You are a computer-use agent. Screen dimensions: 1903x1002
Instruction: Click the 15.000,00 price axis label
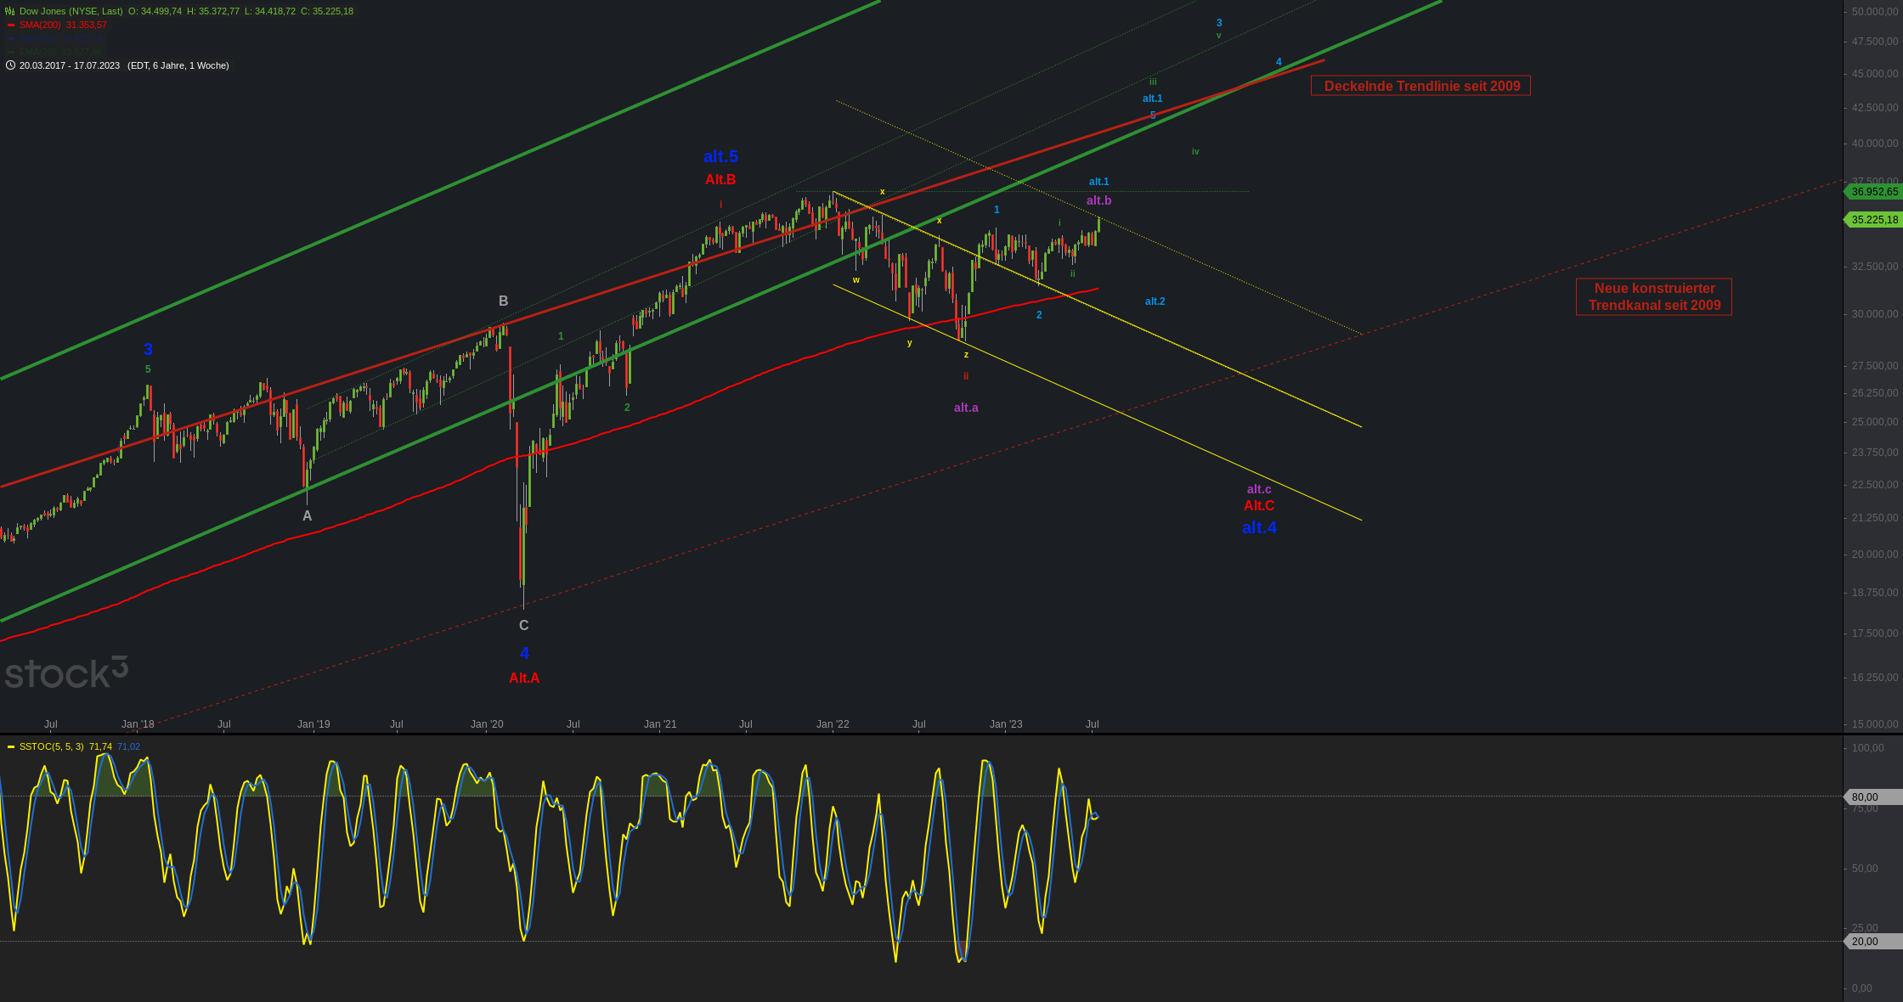(x=1875, y=724)
